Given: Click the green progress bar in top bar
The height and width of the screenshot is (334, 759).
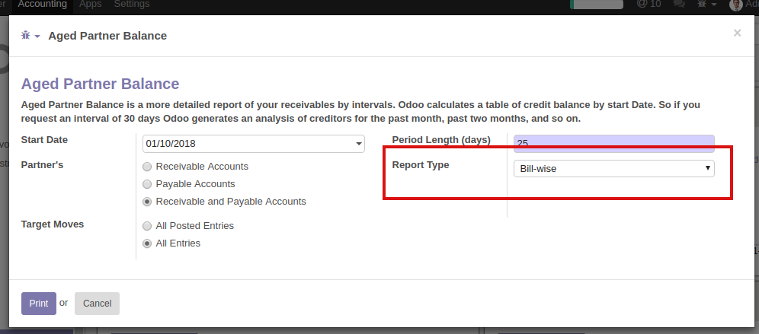Looking at the screenshot, I should (x=597, y=5).
